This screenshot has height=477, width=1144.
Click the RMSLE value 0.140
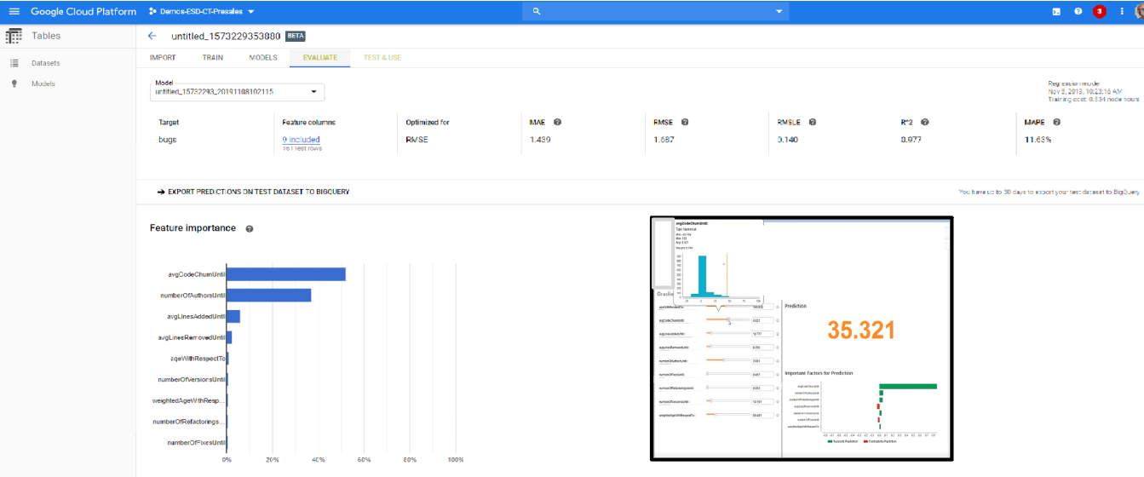(788, 140)
